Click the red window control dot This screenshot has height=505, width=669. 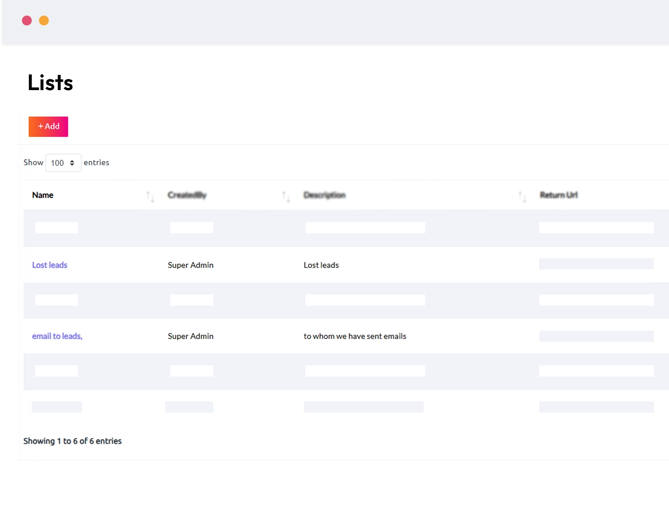coord(27,21)
